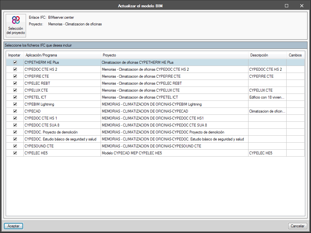Toggle import checkbox for CYPEDOC CTE SUA 8

(x=15, y=125)
